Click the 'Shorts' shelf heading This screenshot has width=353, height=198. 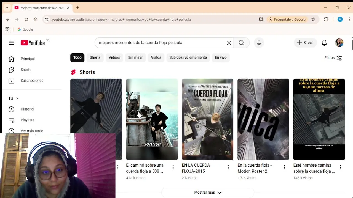tap(87, 72)
